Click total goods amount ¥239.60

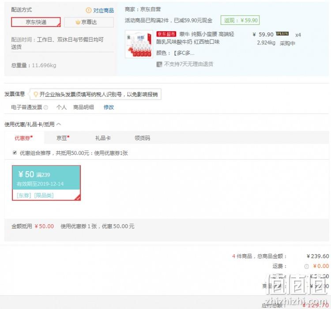pyautogui.click(x=318, y=256)
